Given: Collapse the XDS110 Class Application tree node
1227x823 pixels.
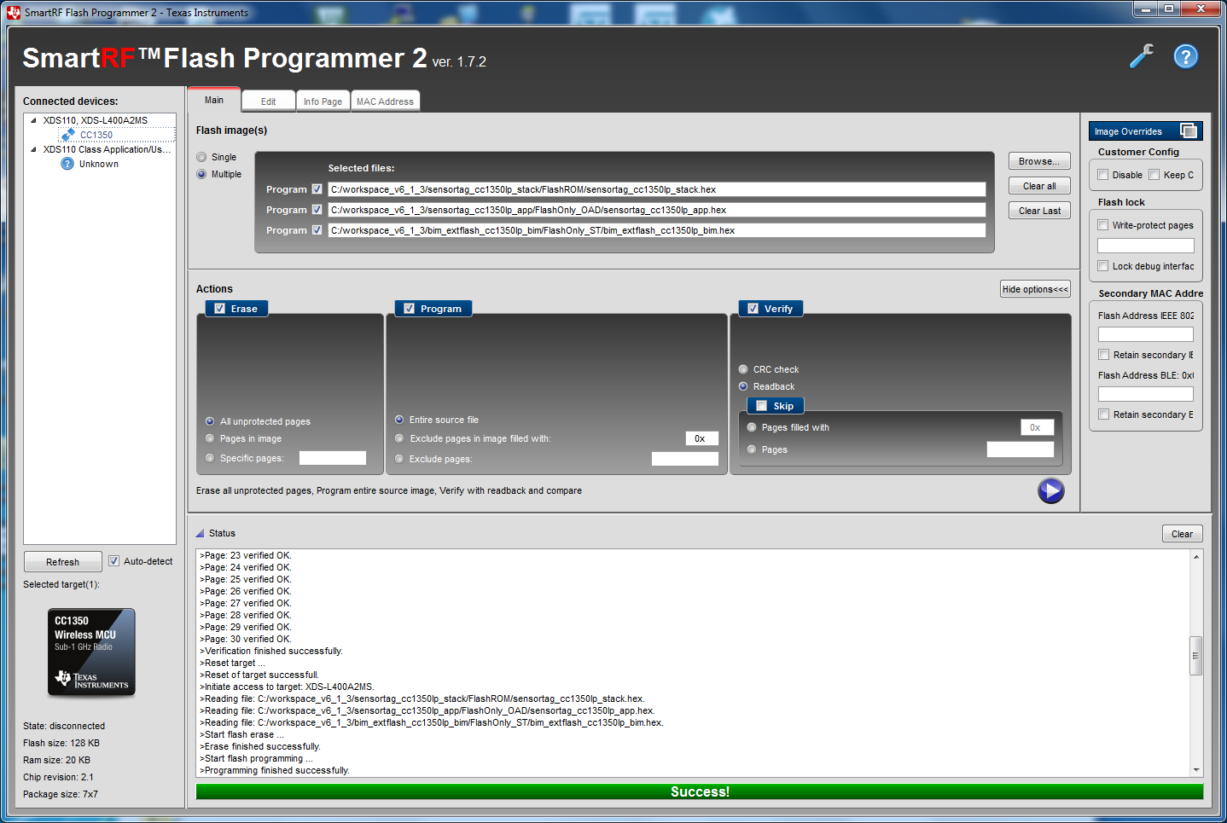Looking at the screenshot, I should click(x=33, y=149).
